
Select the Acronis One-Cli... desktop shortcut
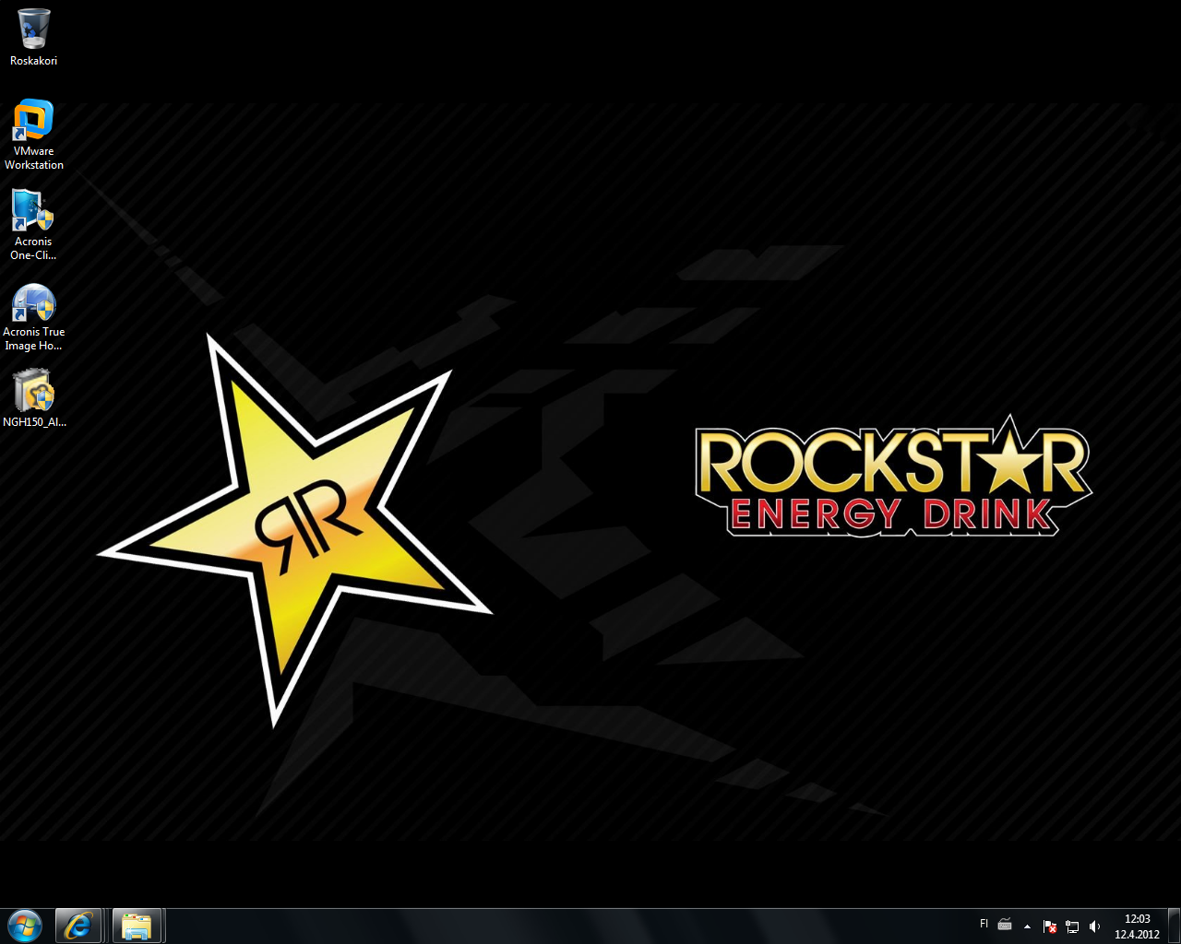coord(33,225)
